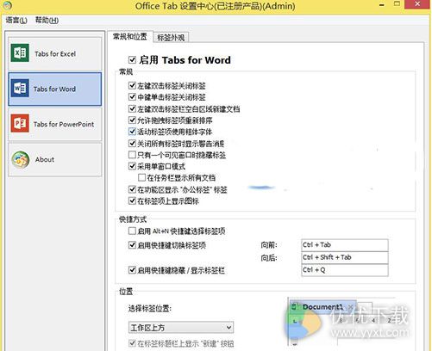Image resolution: width=432 pixels, height=351 pixels.
Task: Click the 向后 shortcut field Ctrl + Shift + Tab
Action: click(345, 257)
